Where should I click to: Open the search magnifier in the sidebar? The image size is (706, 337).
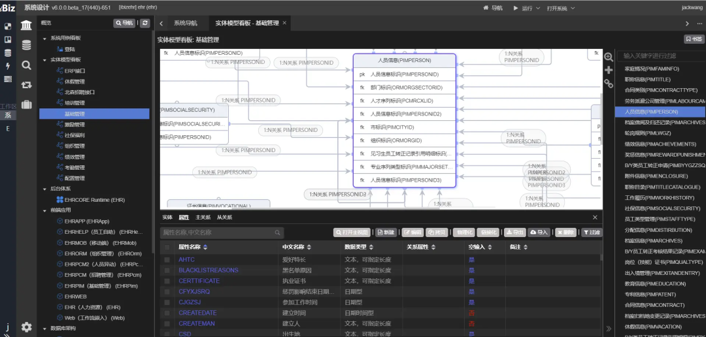point(26,65)
